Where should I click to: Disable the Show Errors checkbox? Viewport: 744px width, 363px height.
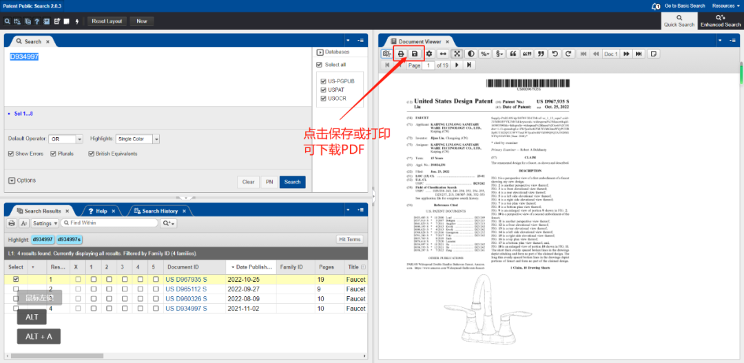pyautogui.click(x=11, y=154)
